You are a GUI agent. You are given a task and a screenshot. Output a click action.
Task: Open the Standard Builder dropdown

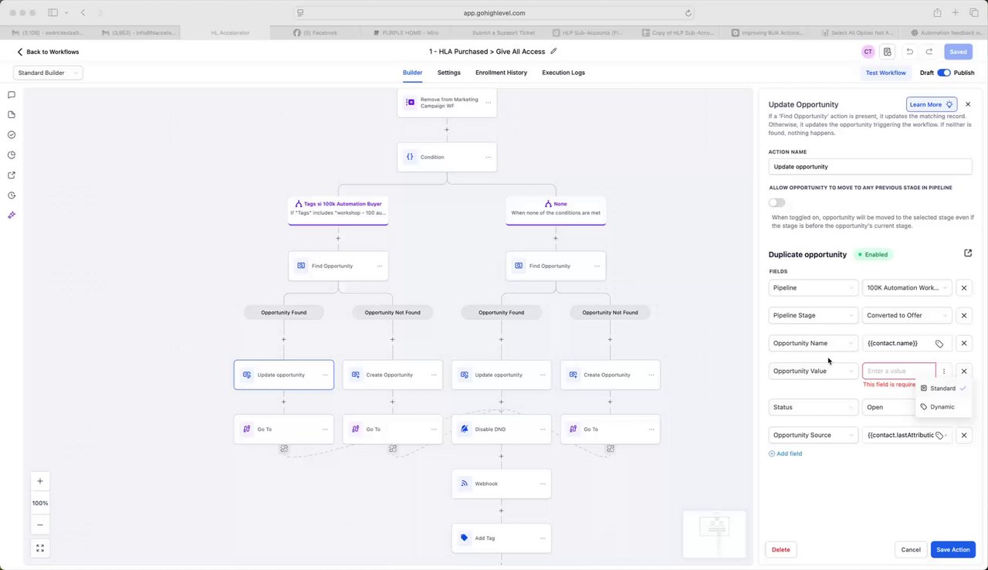point(48,73)
